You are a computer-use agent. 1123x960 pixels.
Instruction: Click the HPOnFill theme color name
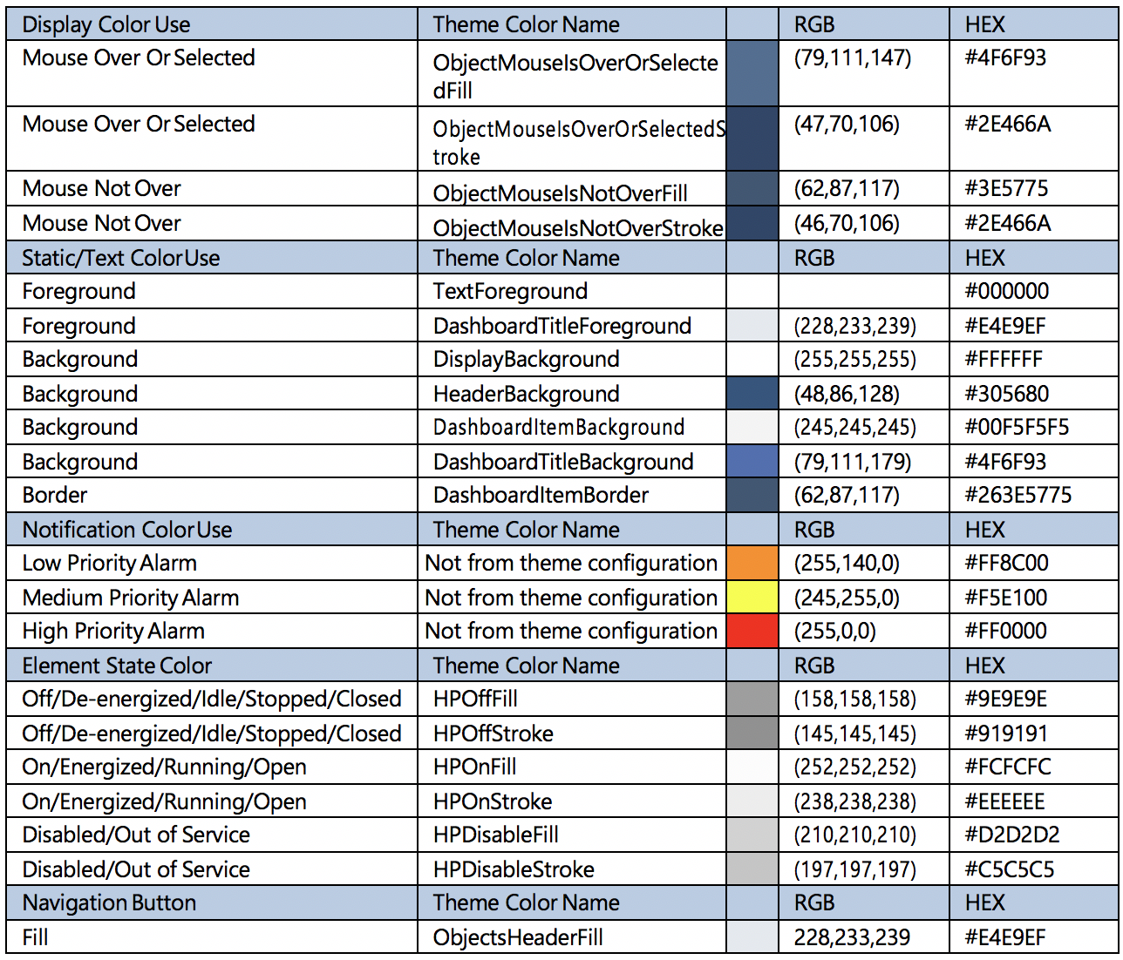coord(475,767)
